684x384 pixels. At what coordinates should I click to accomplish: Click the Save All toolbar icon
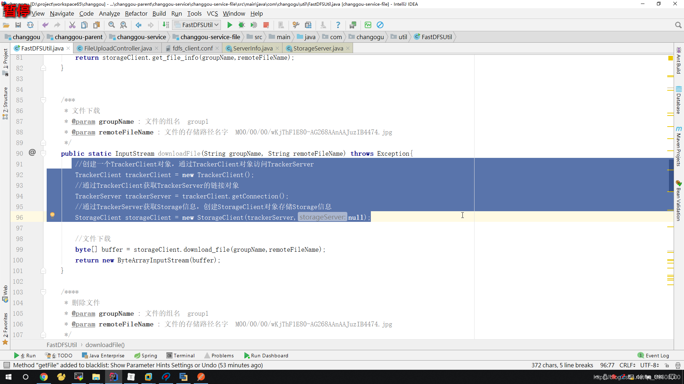[18, 25]
